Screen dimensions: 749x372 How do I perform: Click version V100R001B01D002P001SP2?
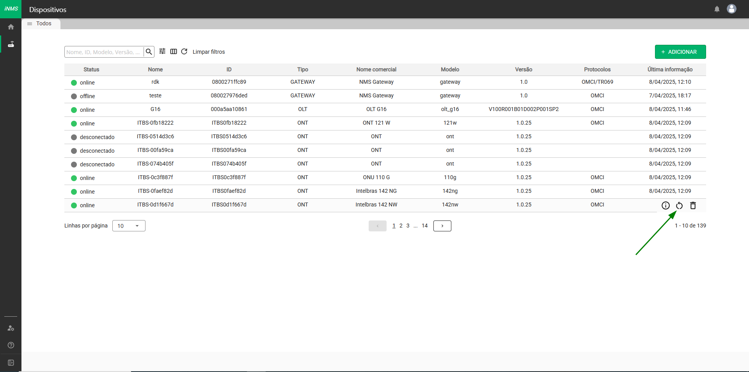point(524,109)
